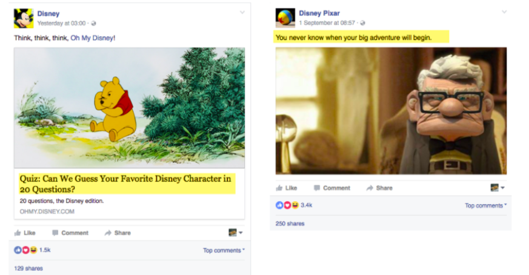Expand Top comments sorting on Pixar post
The height and width of the screenshot is (275, 529).
485,205
